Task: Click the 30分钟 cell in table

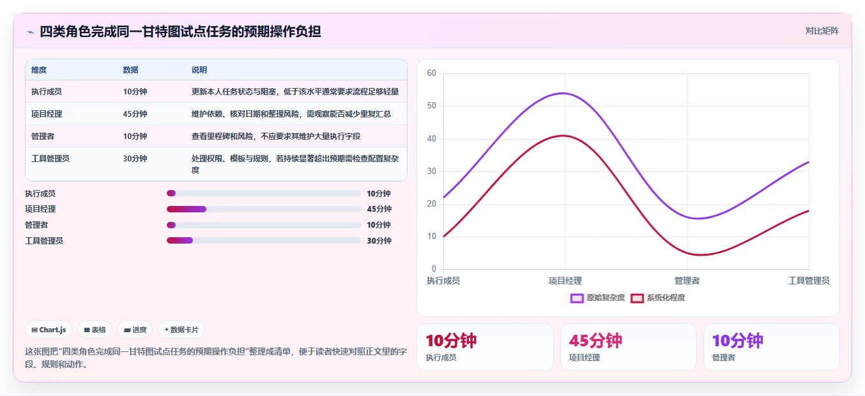Action: point(135,159)
